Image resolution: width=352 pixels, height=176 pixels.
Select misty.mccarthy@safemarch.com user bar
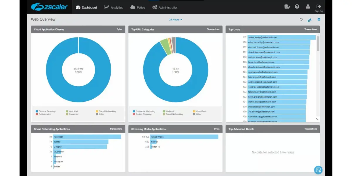click(279, 42)
